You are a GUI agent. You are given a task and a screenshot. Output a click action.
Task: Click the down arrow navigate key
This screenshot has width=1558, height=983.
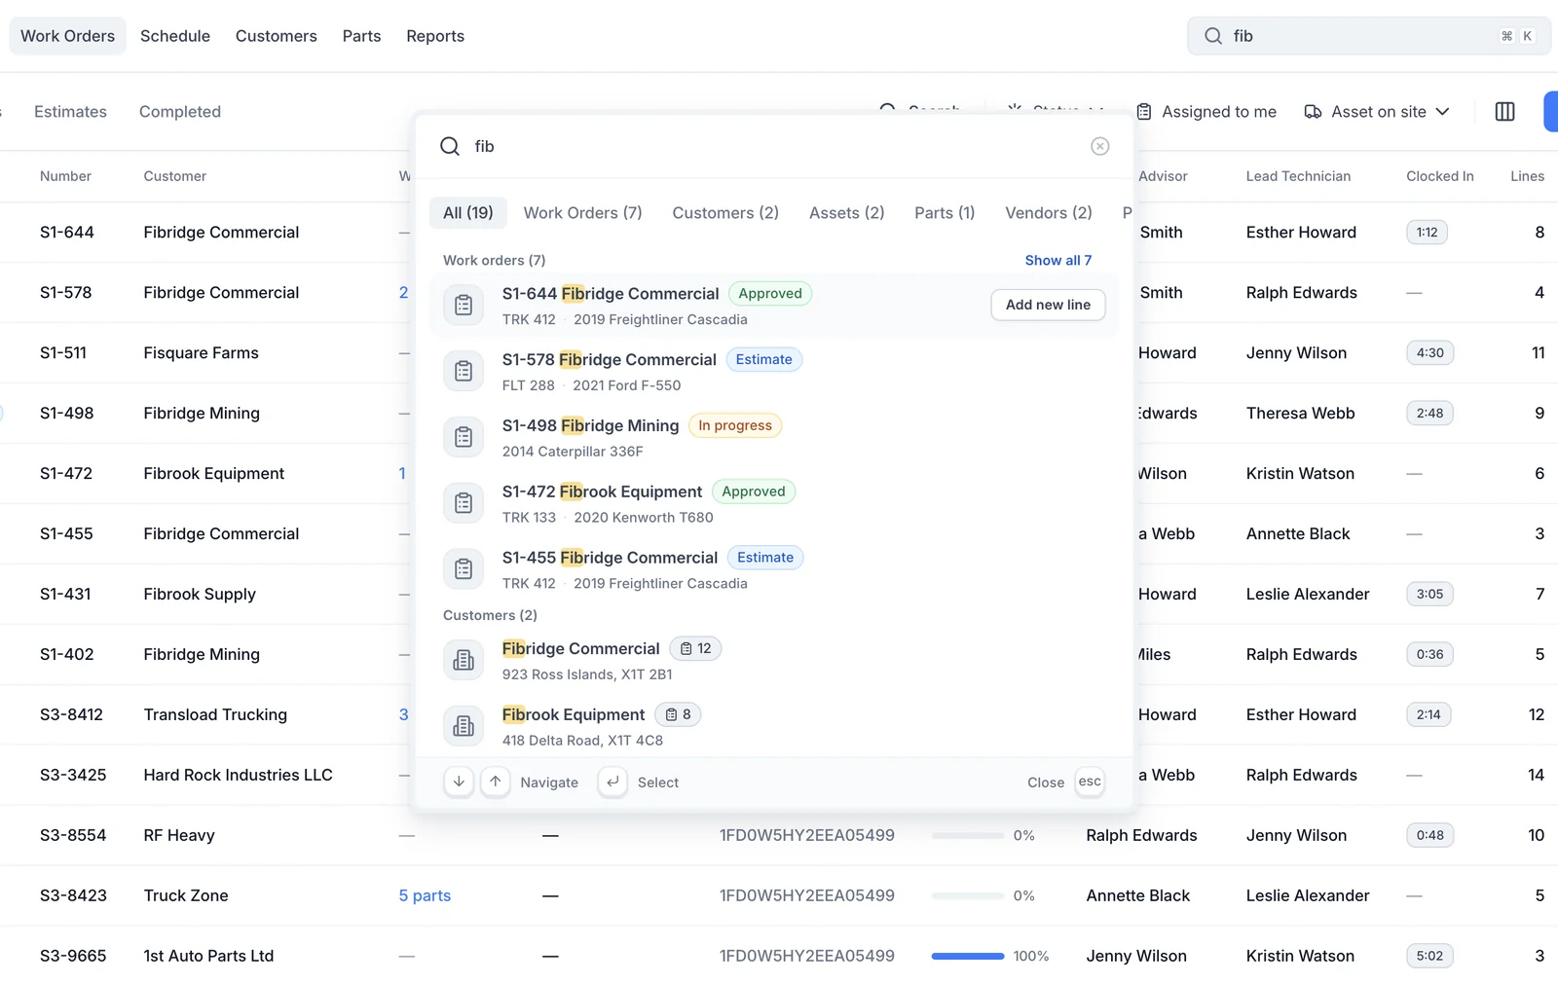pyautogui.click(x=459, y=782)
